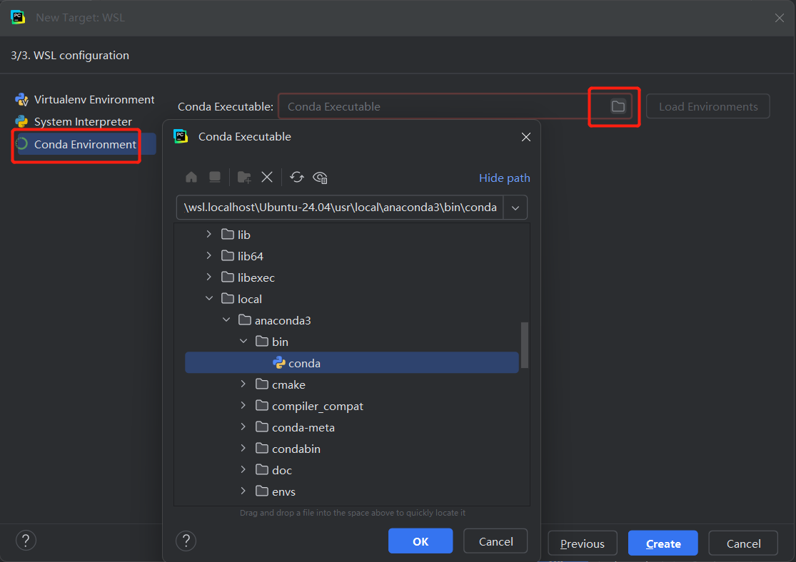Click Hide path link
The image size is (796, 562).
505,178
